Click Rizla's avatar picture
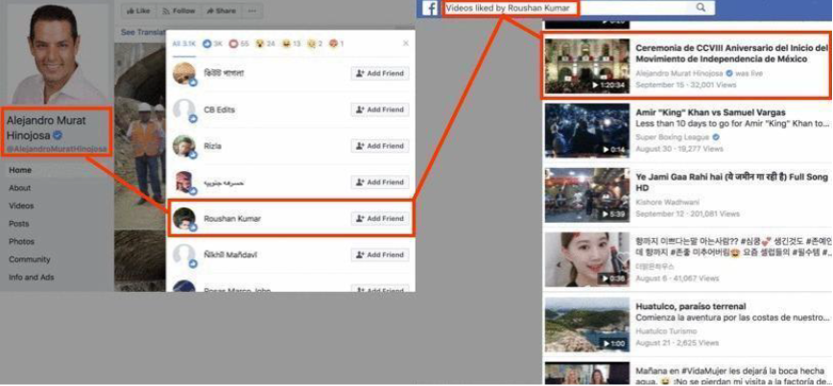The width and height of the screenshot is (833, 386). [185, 146]
